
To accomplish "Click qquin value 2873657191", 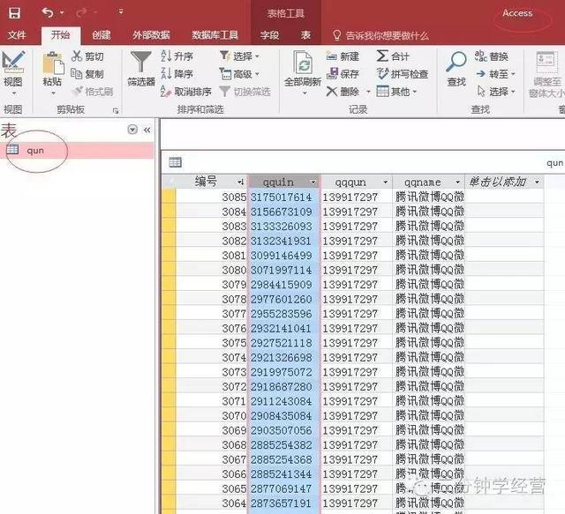I will tap(284, 503).
